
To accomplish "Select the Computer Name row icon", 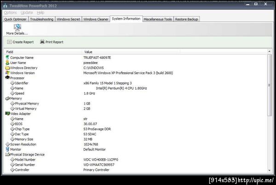I will pos(7,58).
